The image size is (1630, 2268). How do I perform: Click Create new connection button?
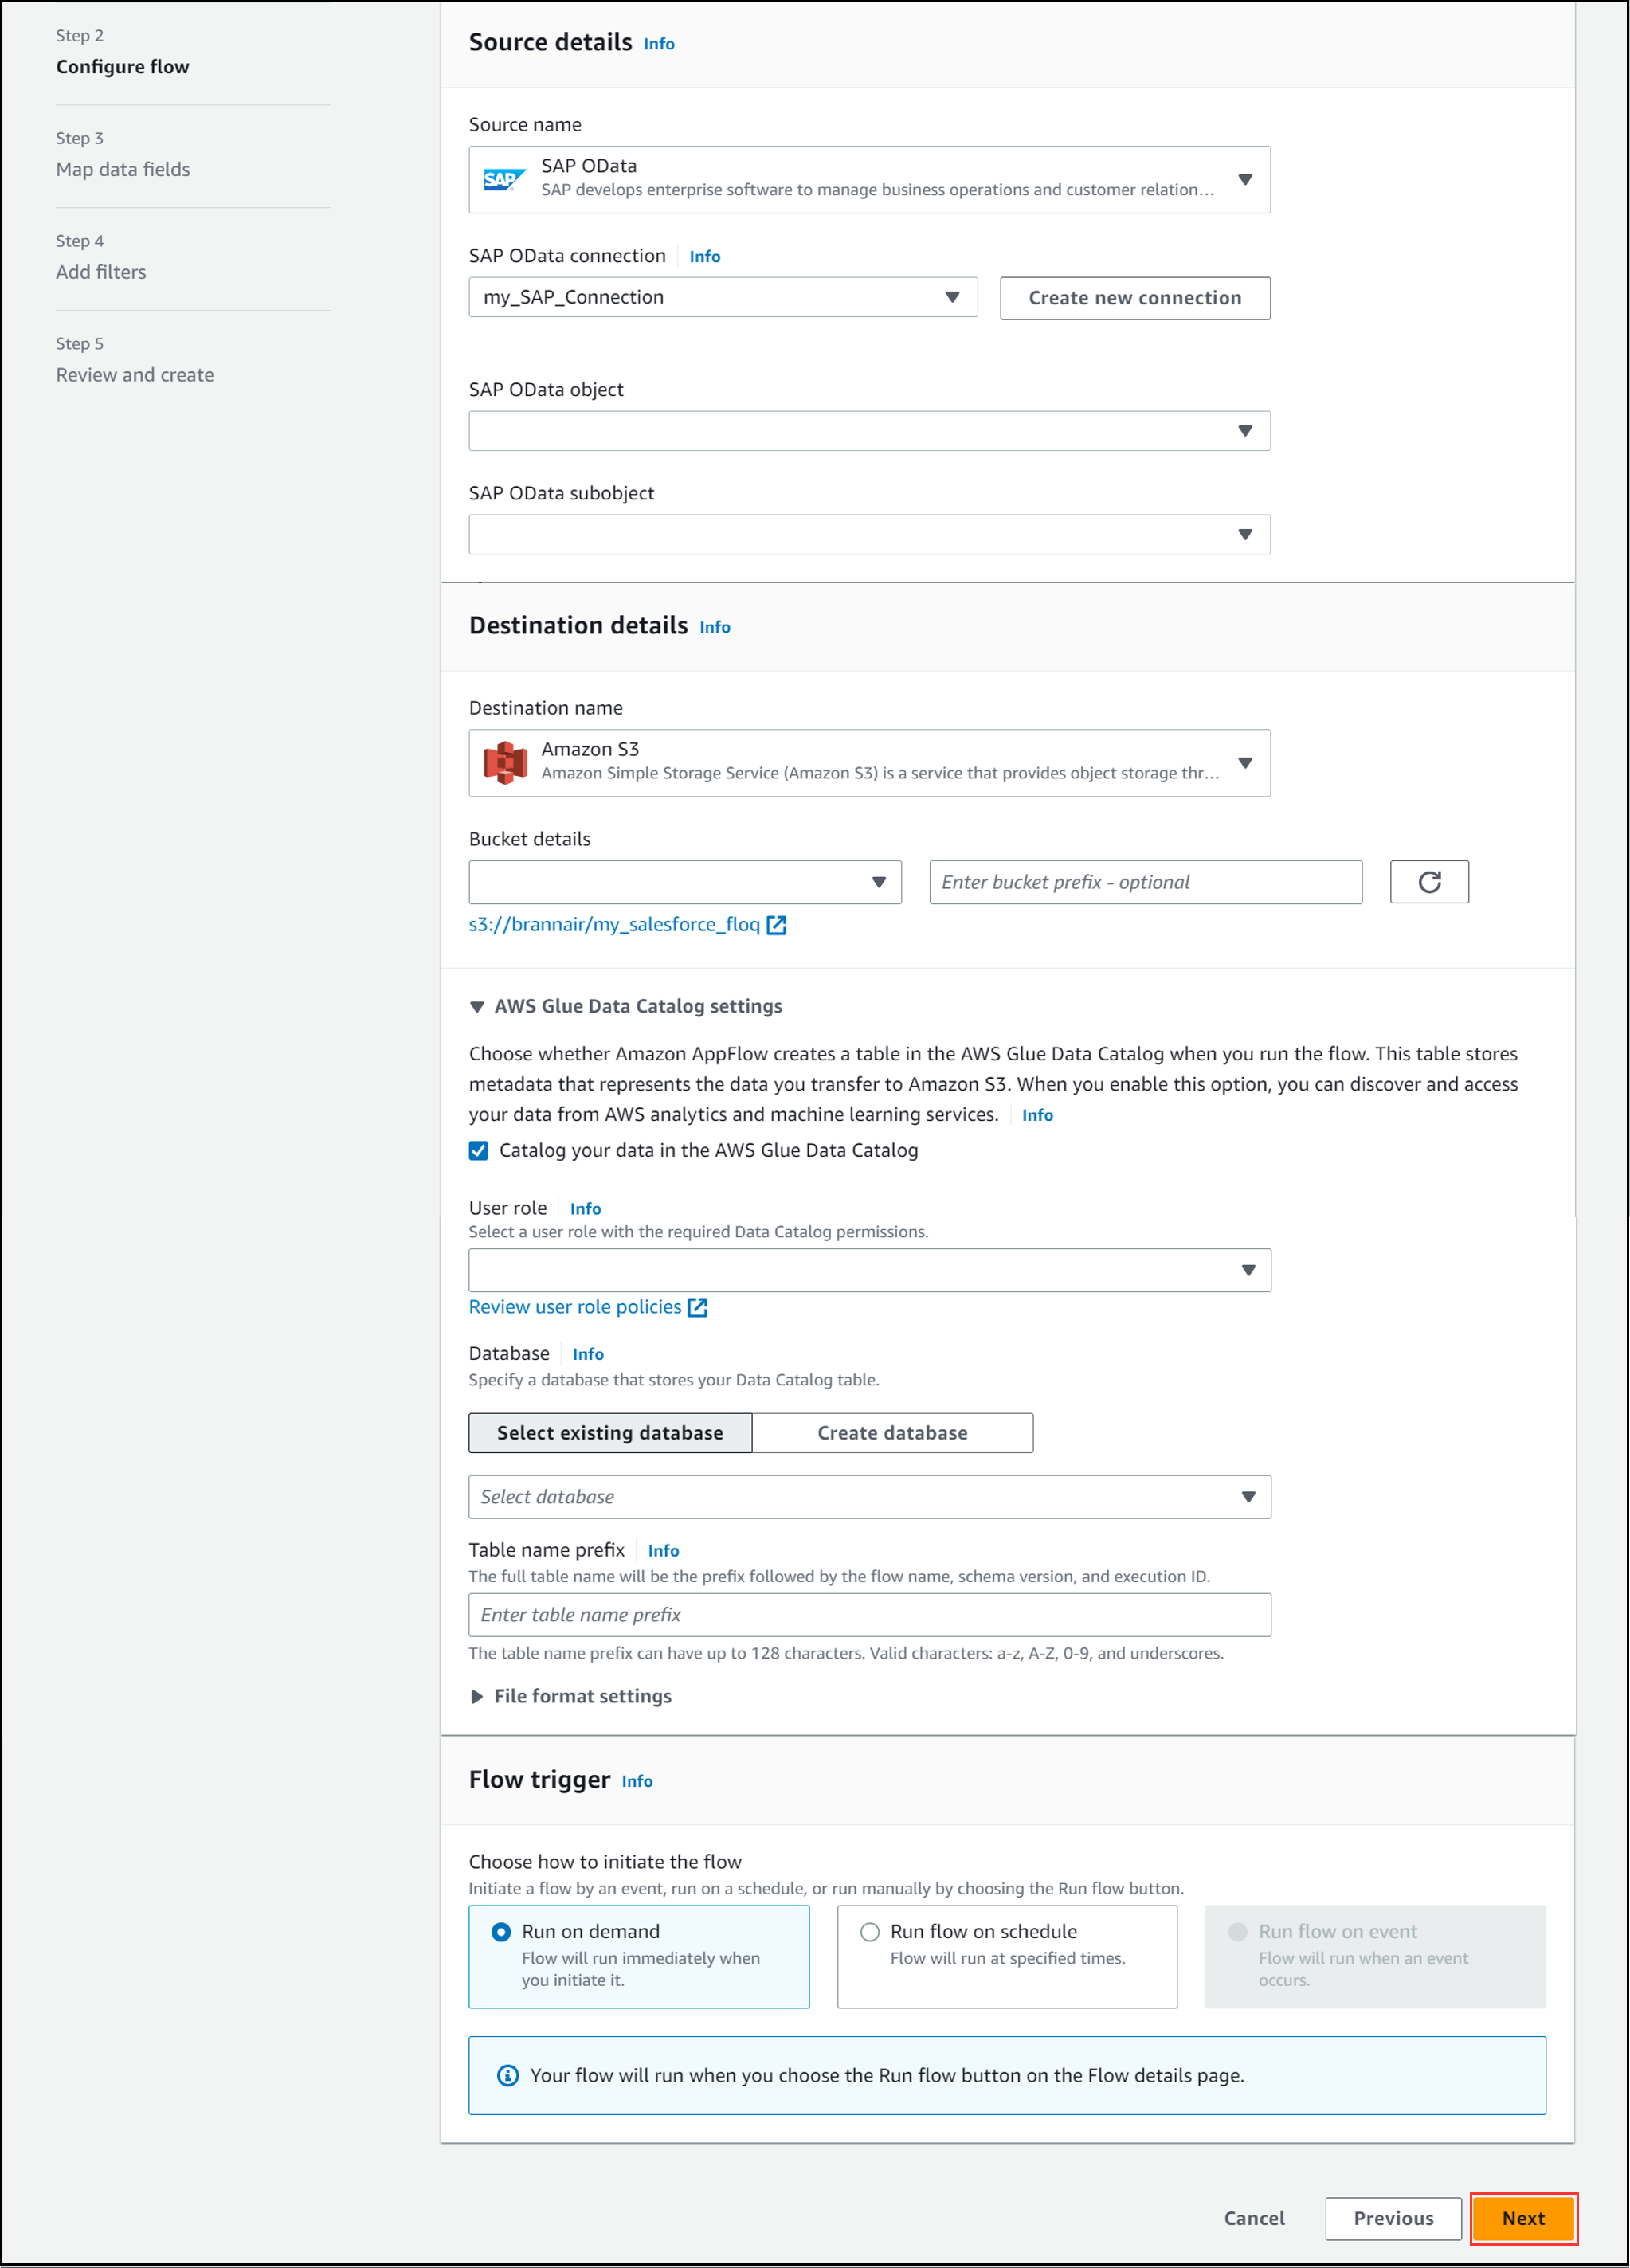pyautogui.click(x=1134, y=298)
